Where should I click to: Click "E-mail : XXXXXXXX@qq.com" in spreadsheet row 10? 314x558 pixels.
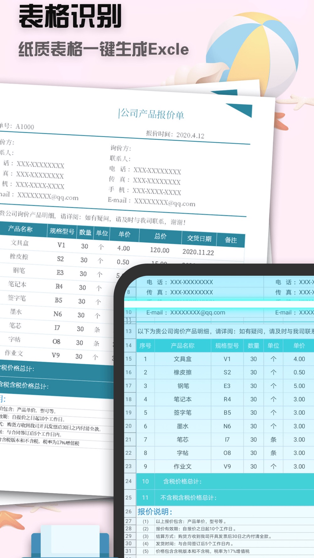pyautogui.click(x=186, y=313)
